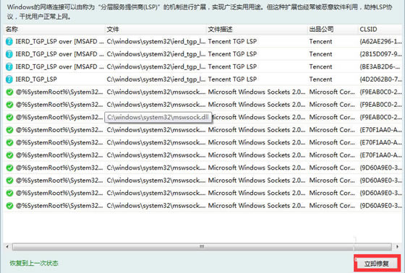Click the blue question icon for CLSID 2815D097 row

9,54
